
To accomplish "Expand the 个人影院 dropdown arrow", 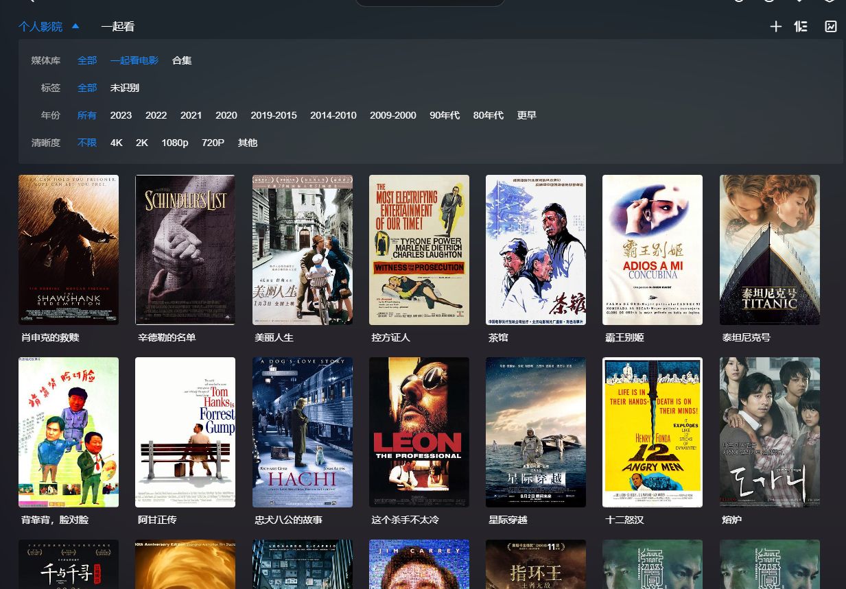I will click(x=75, y=26).
